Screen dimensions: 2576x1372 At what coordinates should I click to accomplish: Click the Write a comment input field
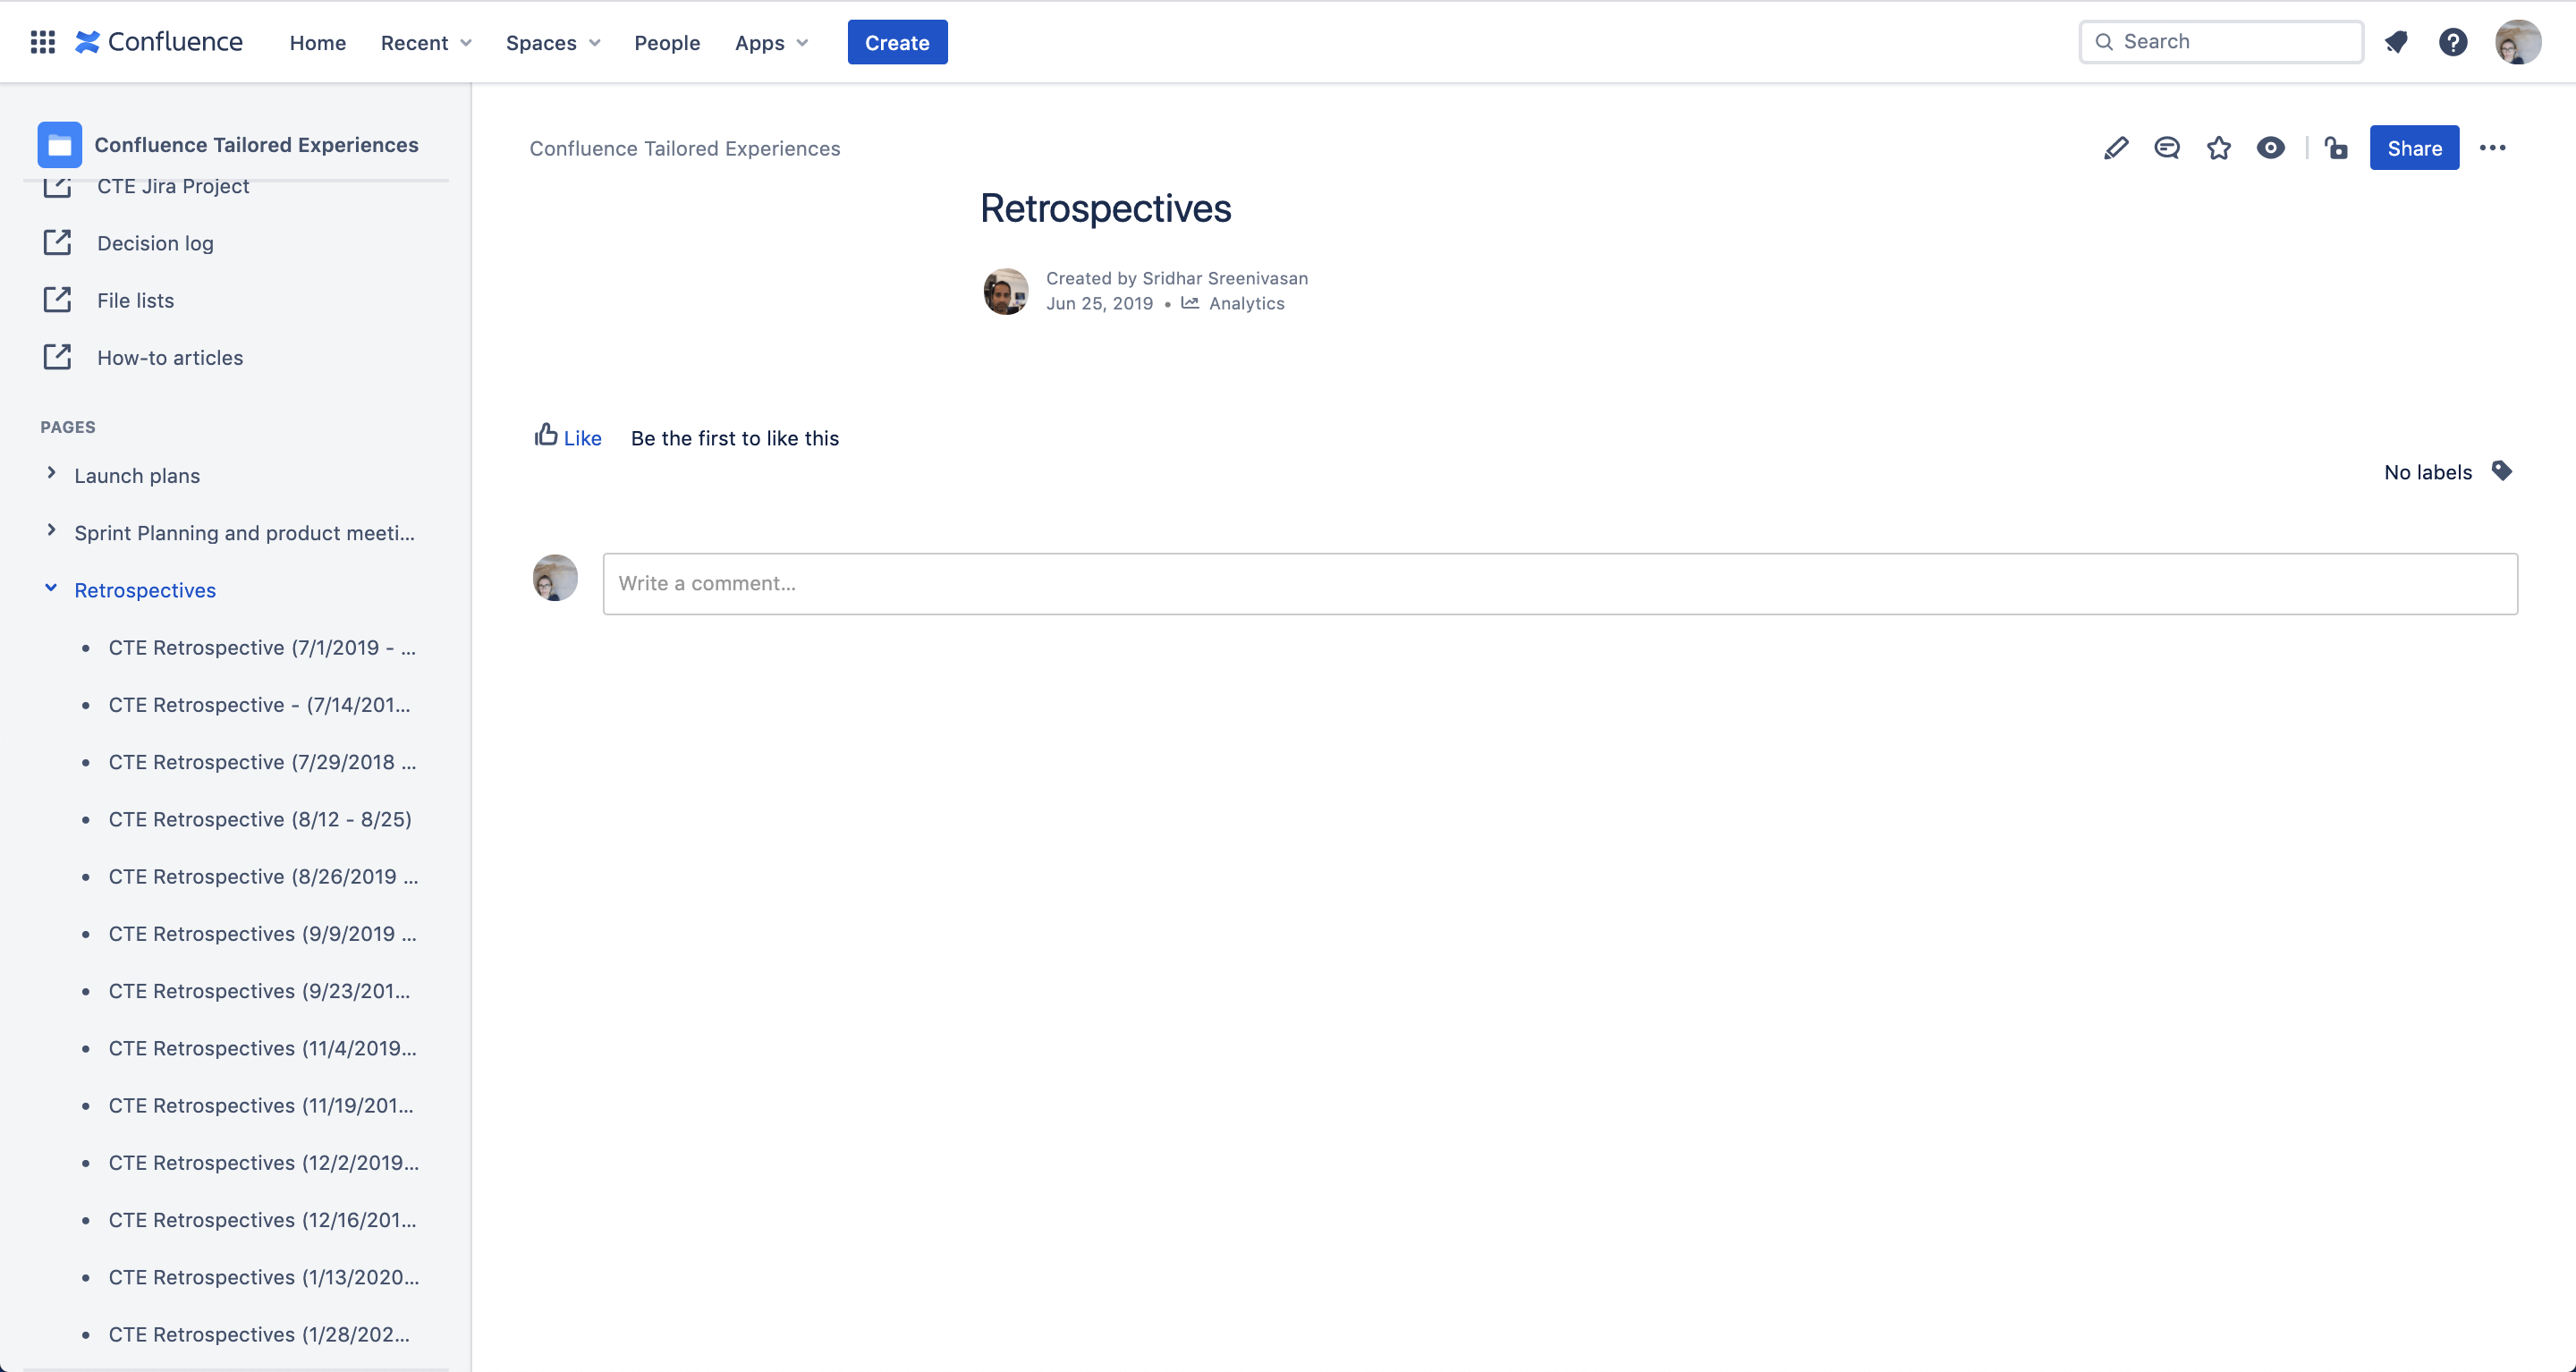pyautogui.click(x=1557, y=581)
